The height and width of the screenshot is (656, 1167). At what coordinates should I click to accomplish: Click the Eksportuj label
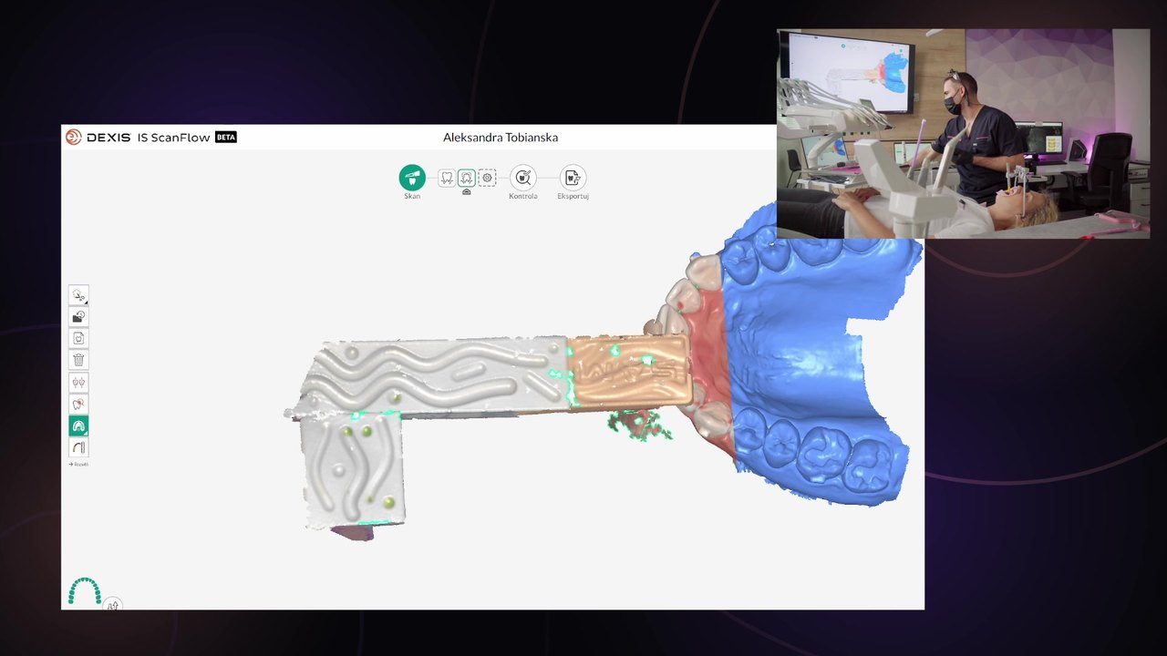click(x=573, y=196)
